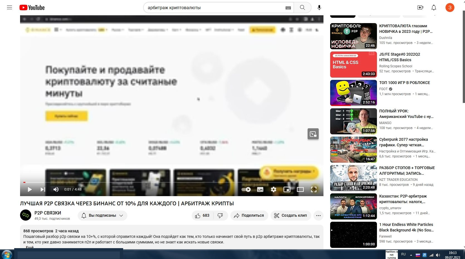Image resolution: width=465 pixels, height=259 pixels.
Task: Open the Farewell channel name
Action: tap(385, 236)
